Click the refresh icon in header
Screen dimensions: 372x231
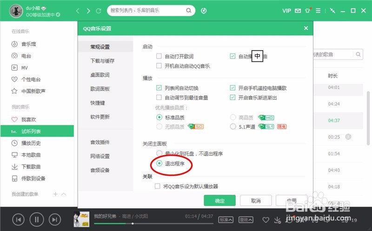pos(99,11)
